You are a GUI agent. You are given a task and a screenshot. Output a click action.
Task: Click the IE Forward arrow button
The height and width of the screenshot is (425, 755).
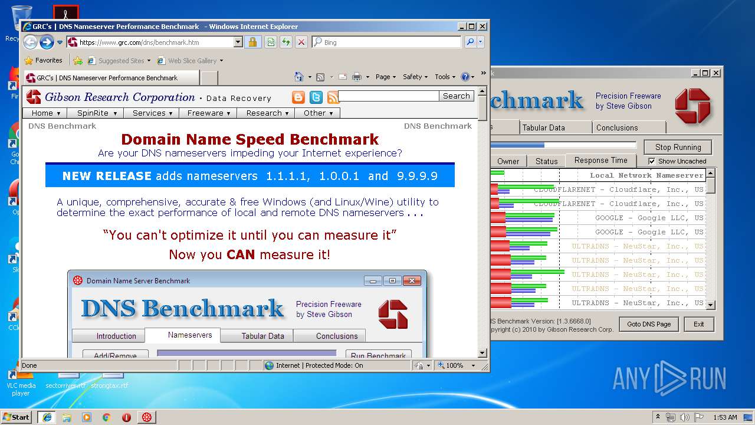[47, 42]
